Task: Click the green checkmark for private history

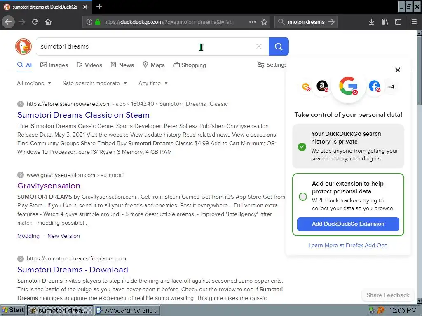Action: tap(302, 147)
